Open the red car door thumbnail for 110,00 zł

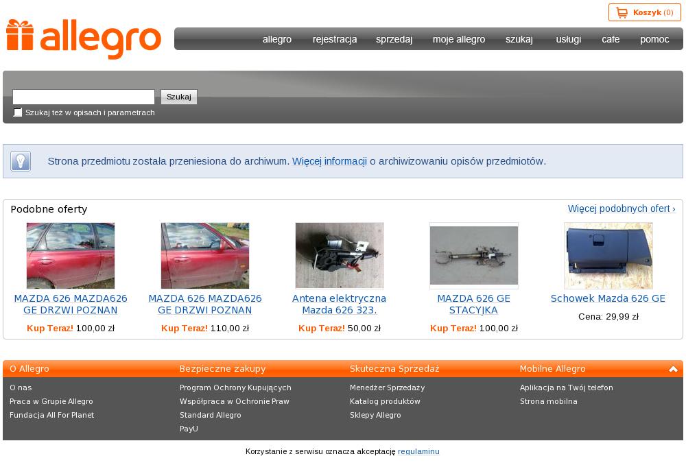(x=205, y=255)
